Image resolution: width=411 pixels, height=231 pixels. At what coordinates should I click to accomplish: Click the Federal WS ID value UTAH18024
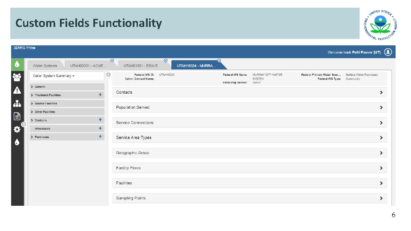(167, 74)
